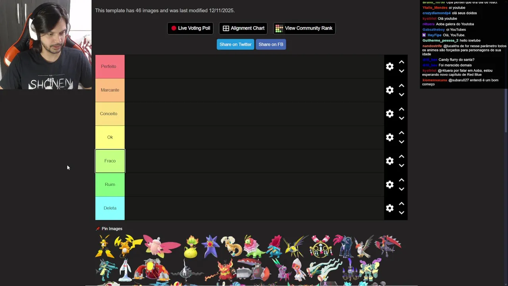
Task: Move Conceito row up with arrow
Action: click(x=402, y=109)
